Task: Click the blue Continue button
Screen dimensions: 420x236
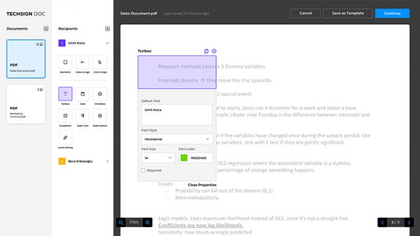Action: 392,13
